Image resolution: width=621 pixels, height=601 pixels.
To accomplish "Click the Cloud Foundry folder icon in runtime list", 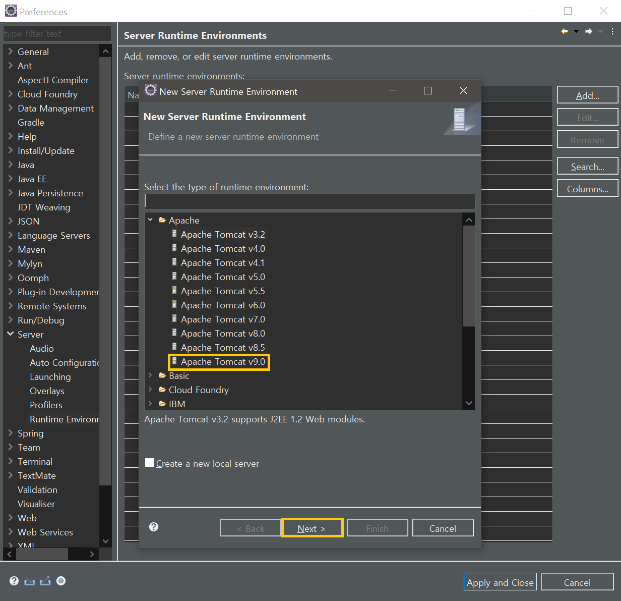I will coord(162,390).
